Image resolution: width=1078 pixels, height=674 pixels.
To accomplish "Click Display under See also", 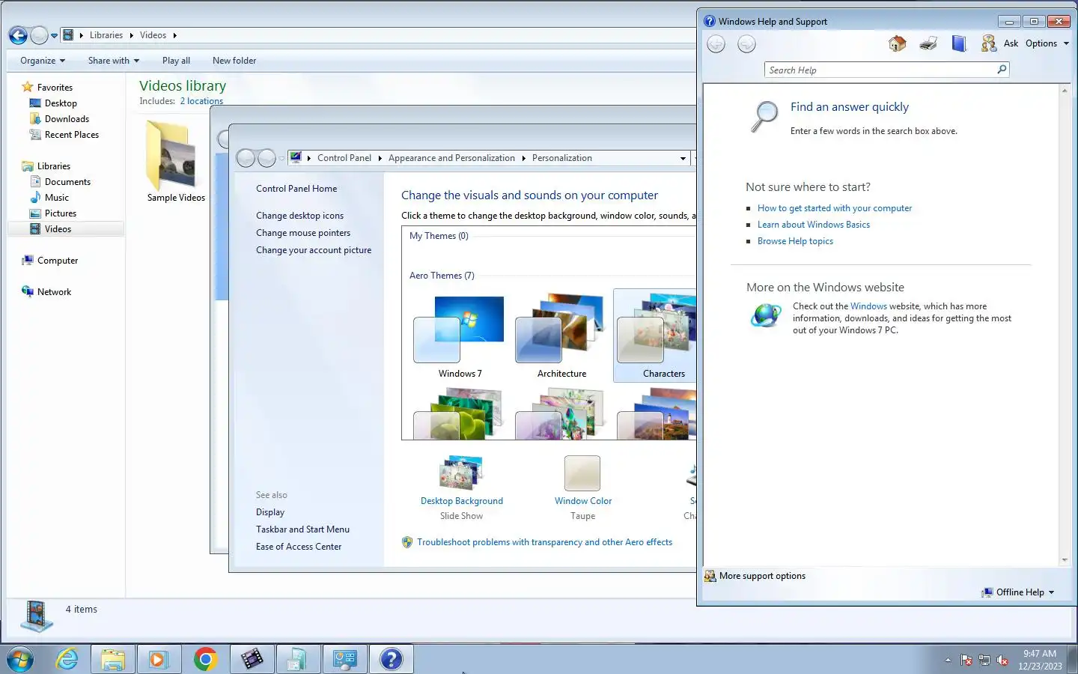I will click(x=270, y=512).
